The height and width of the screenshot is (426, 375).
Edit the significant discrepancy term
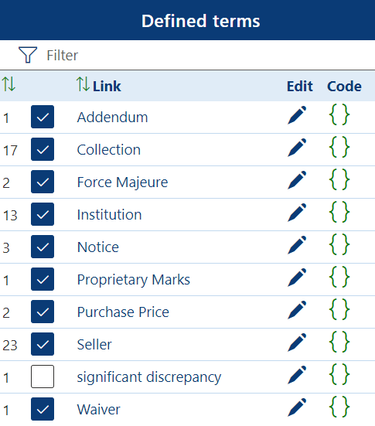tap(297, 375)
